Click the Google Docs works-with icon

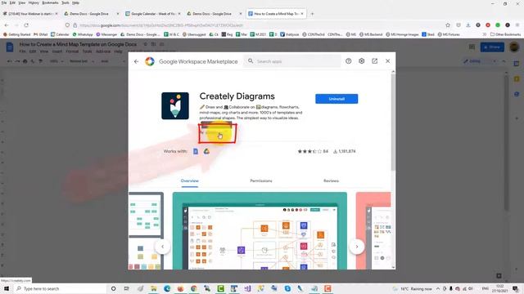click(x=196, y=151)
